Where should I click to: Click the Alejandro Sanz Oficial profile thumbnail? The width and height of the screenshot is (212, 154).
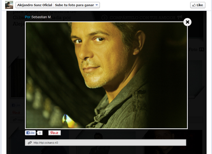coord(9,5)
